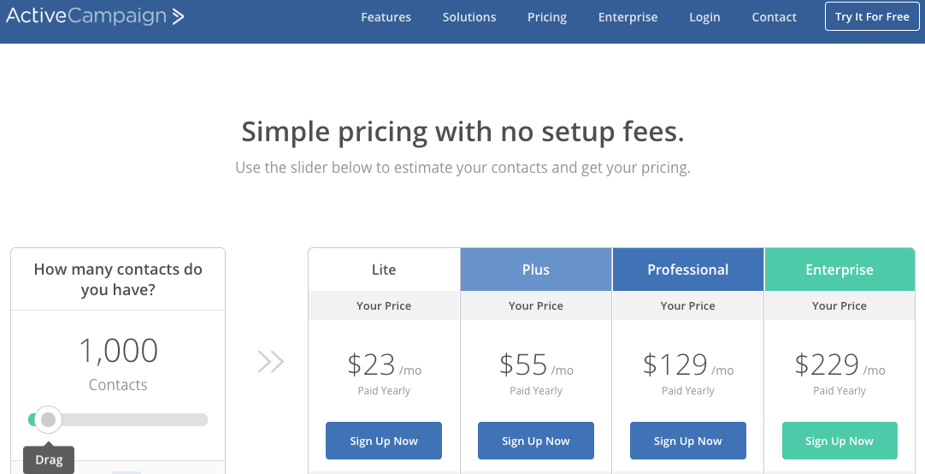This screenshot has height=474, width=925.
Task: Click the Drag tooltip label
Action: (49, 459)
